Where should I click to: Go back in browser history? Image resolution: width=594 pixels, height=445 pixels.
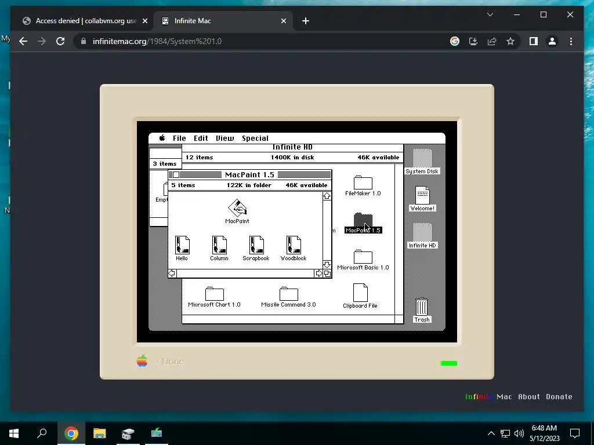[x=23, y=41]
